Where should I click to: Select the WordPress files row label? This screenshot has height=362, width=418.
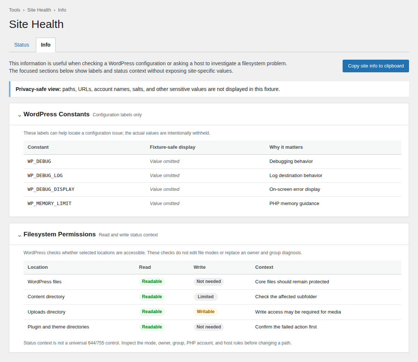point(44,282)
